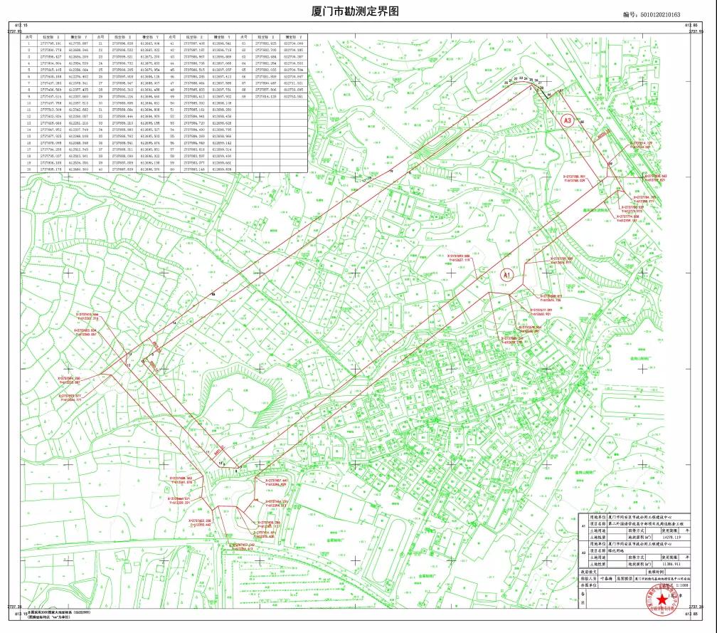This screenshot has height=633, width=717.
Task: Click the document number 编号 5010120210163
Action: tap(651, 14)
